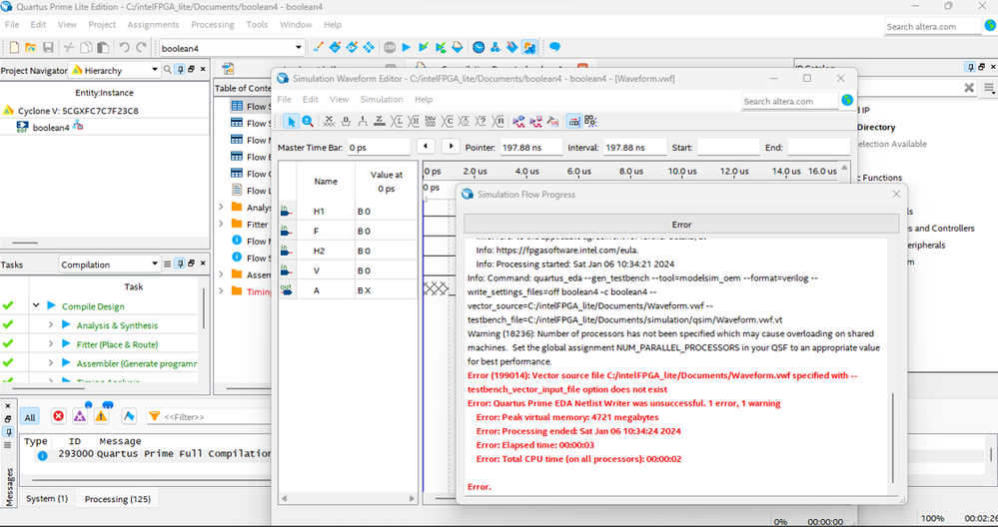Image resolution: width=998 pixels, height=527 pixels.
Task: Collapse the Compile Design task tree
Action: [x=37, y=306]
